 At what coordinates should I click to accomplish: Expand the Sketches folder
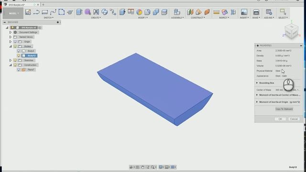pos(11,61)
